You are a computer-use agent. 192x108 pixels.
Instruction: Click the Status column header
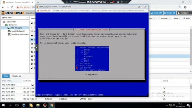coord(175,81)
